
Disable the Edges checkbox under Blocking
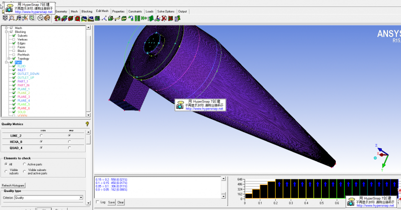(14, 43)
